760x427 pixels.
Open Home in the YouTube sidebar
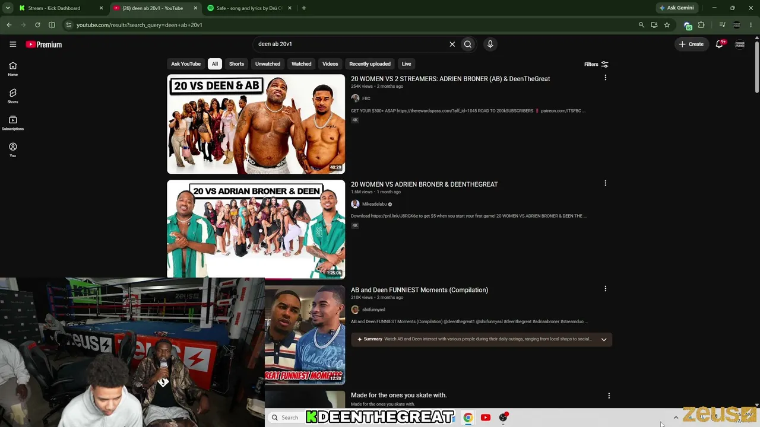[12, 69]
